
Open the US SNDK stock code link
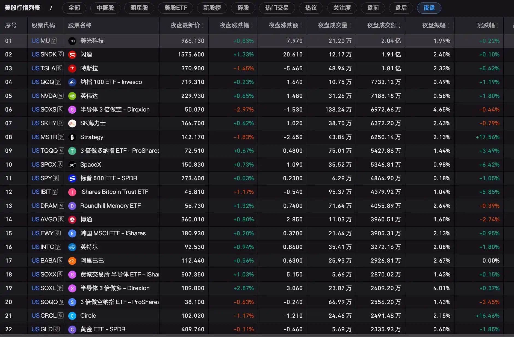[x=44, y=55]
